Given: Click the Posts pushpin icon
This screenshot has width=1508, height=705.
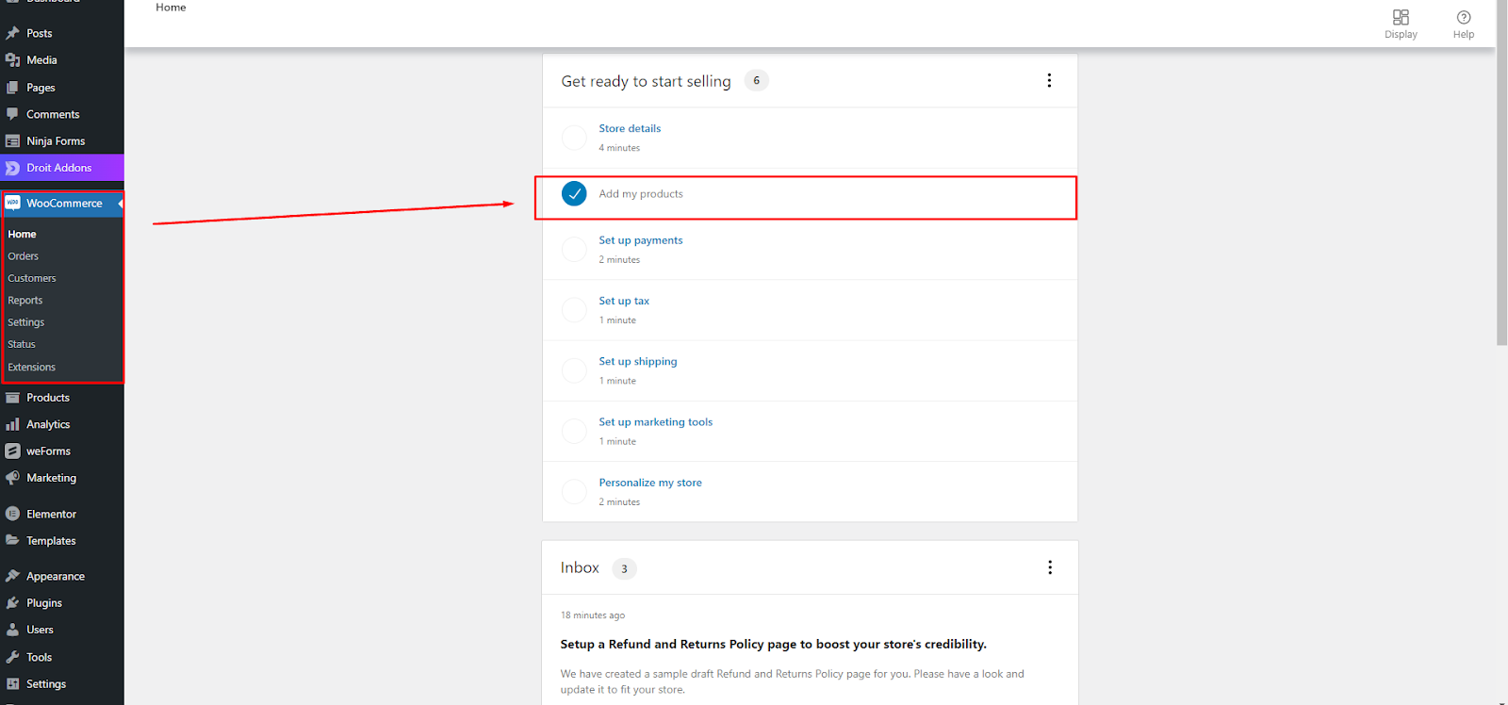Looking at the screenshot, I should 12,33.
